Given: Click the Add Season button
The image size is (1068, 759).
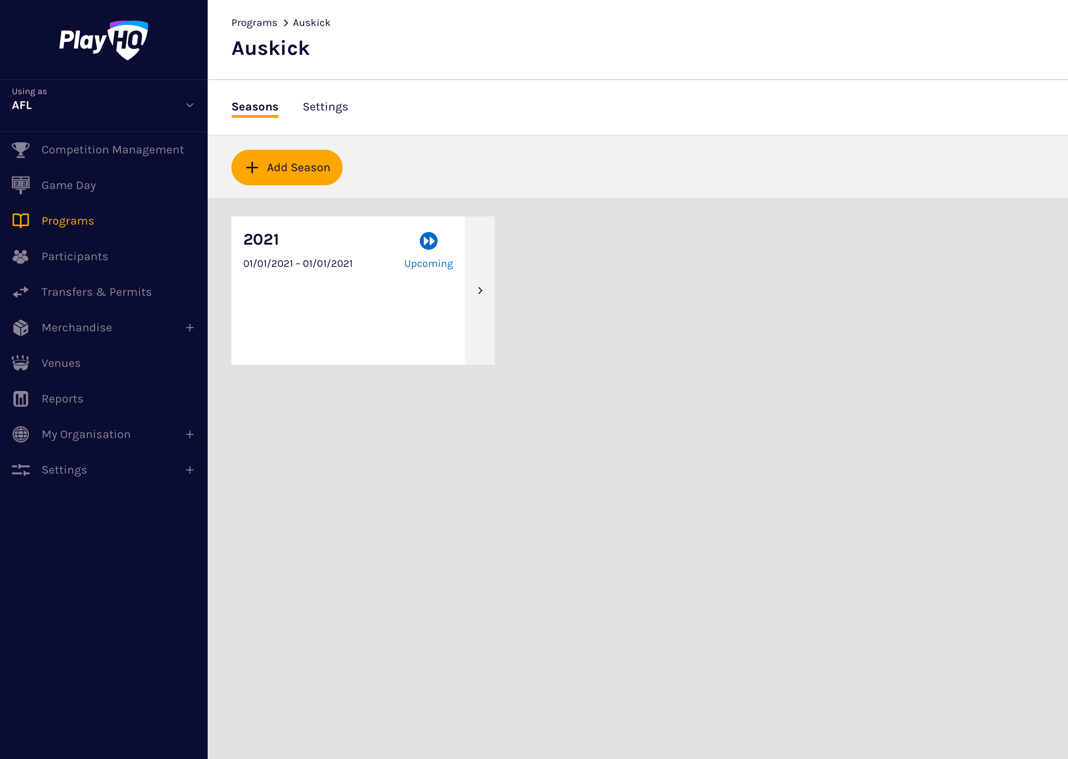Looking at the screenshot, I should [x=287, y=167].
